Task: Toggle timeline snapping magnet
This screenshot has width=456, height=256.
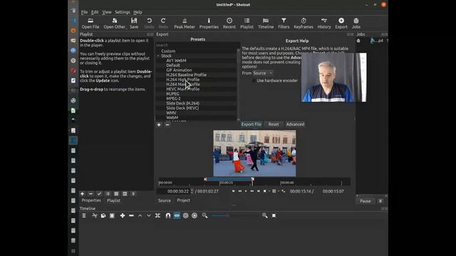Action: pos(168,215)
